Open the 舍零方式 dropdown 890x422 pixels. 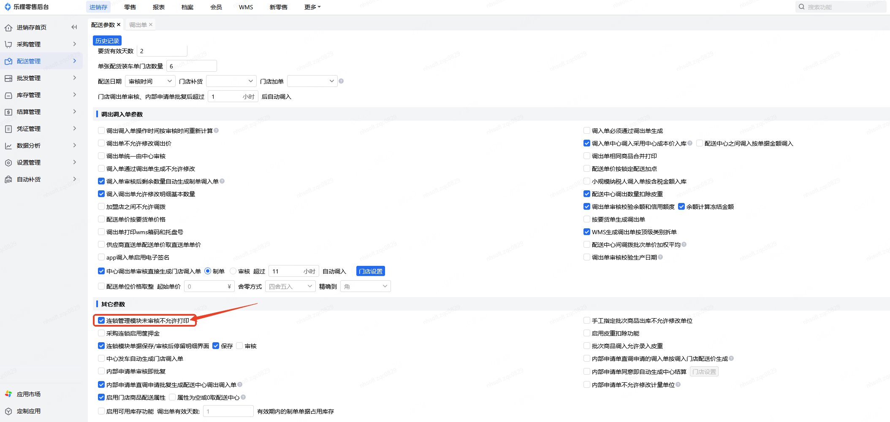[x=290, y=287]
